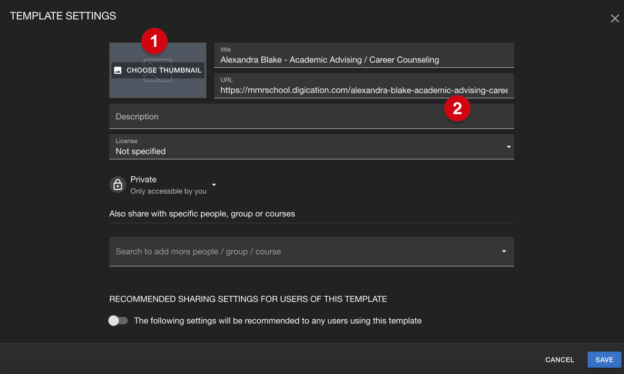Edit the title input field
The width and height of the screenshot is (624, 374).
[364, 55]
